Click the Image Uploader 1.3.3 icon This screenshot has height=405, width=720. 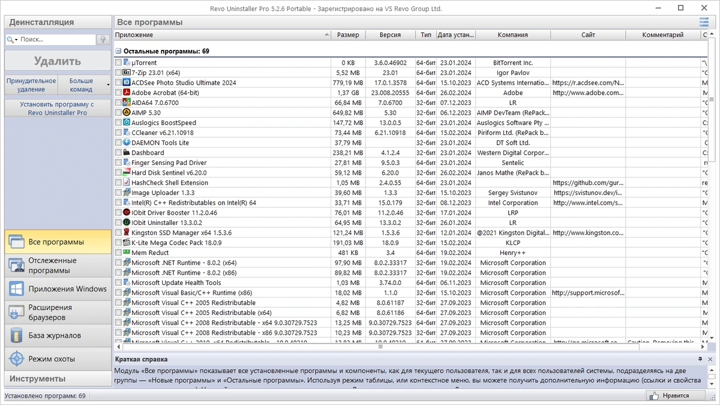(127, 193)
